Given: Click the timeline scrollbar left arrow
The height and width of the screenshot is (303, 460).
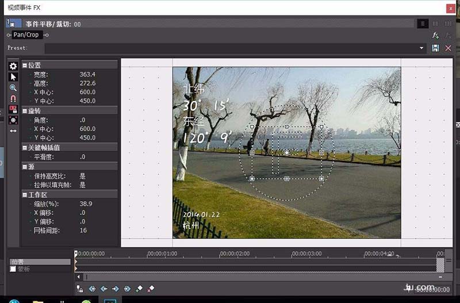Looking at the screenshot, I should pos(78,277).
